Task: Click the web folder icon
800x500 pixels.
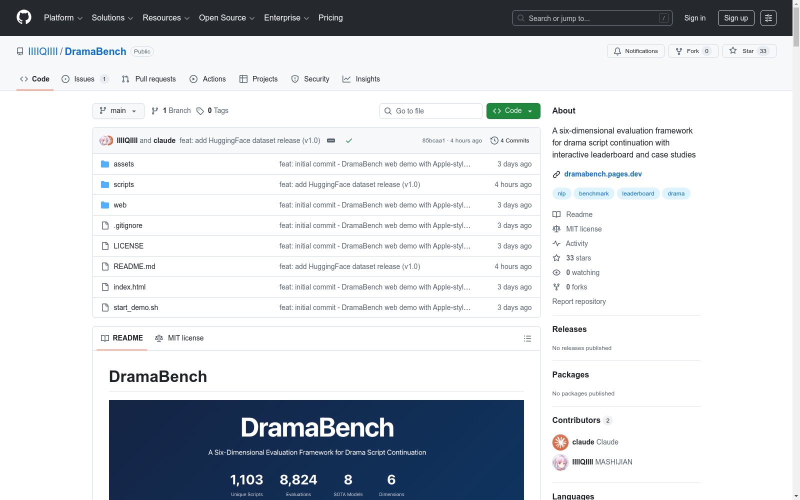Action: [105, 205]
